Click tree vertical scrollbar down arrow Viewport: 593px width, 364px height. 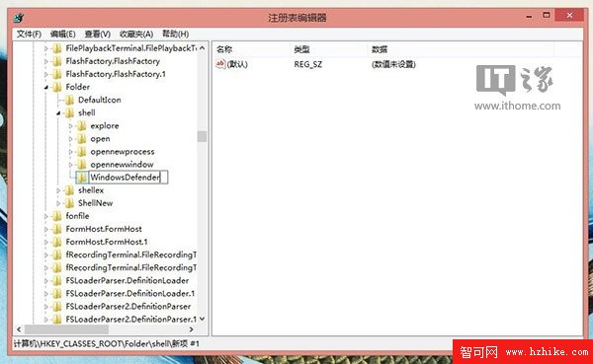[x=203, y=319]
